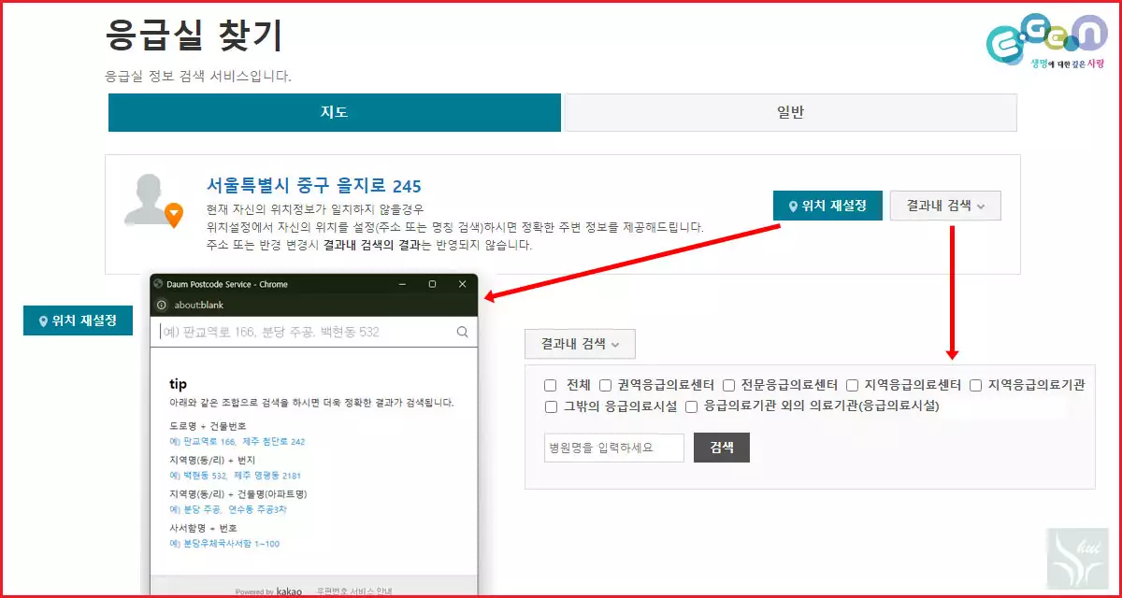The image size is (1122, 598).
Task: Click the orange location pin on the avatar
Action: pos(174,213)
